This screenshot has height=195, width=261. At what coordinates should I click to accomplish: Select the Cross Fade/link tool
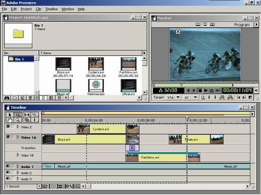(27, 120)
